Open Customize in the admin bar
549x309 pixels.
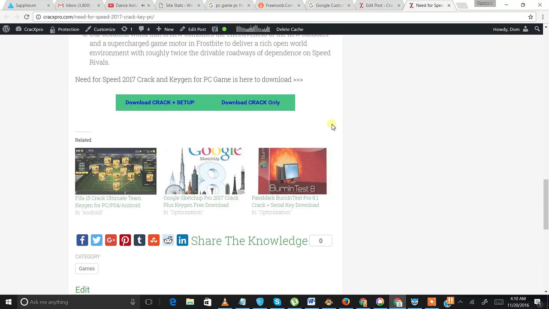tap(100, 29)
